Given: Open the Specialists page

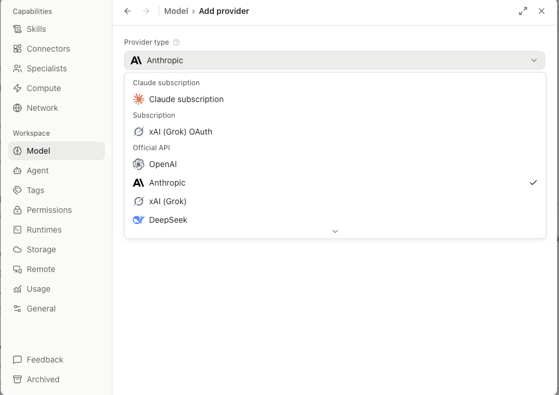Looking at the screenshot, I should (x=56, y=68).
